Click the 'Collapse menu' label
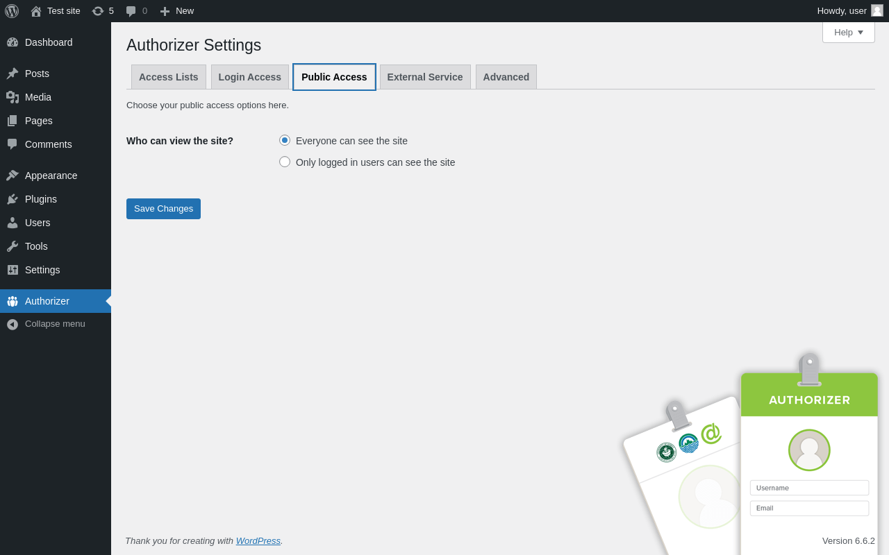This screenshot has height=555, width=889. click(x=55, y=324)
